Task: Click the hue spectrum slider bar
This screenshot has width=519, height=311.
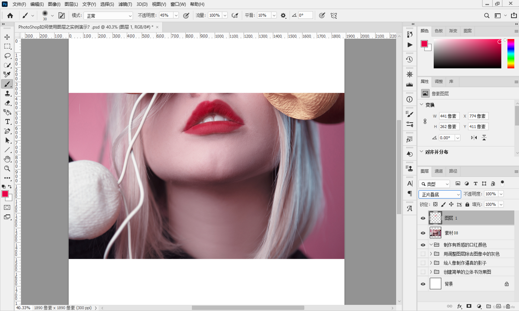Action: (x=511, y=54)
